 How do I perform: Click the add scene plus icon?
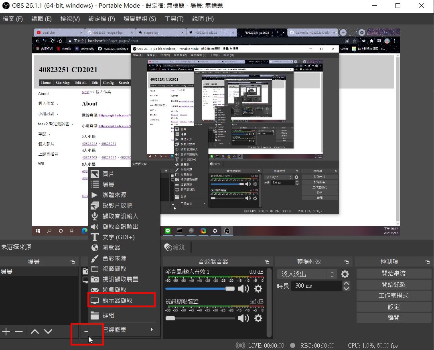tap(6, 332)
